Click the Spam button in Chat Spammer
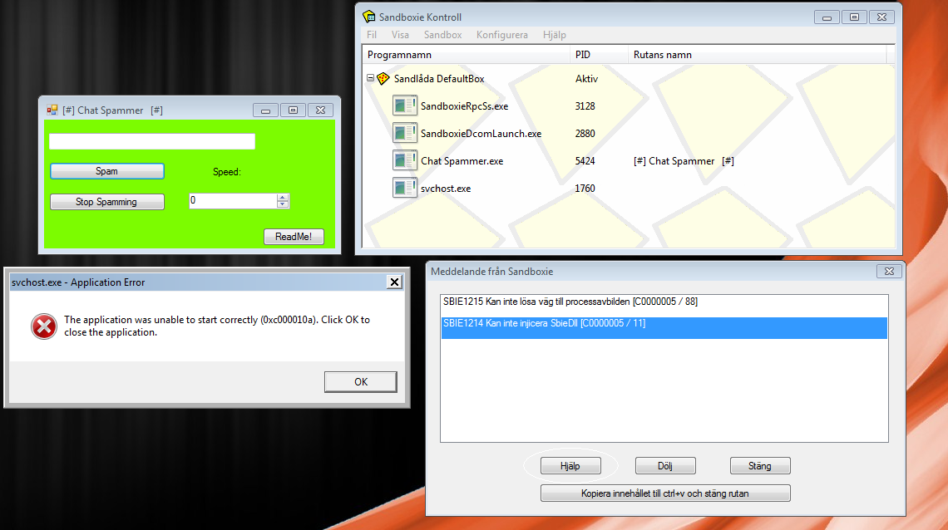This screenshot has width=948, height=530. tap(107, 171)
